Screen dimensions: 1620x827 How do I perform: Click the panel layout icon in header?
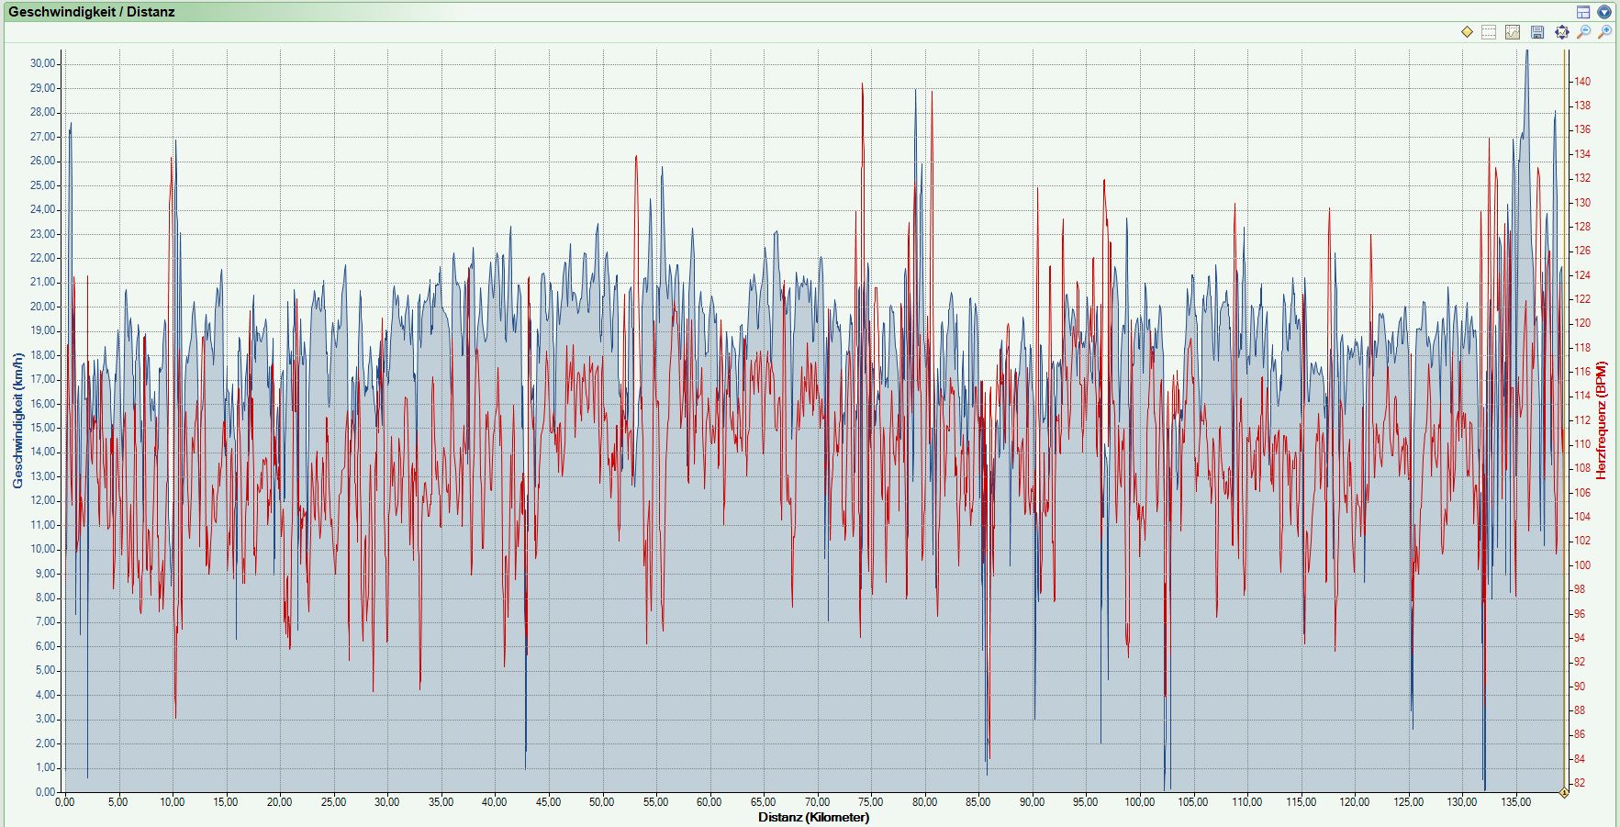pos(1583,12)
